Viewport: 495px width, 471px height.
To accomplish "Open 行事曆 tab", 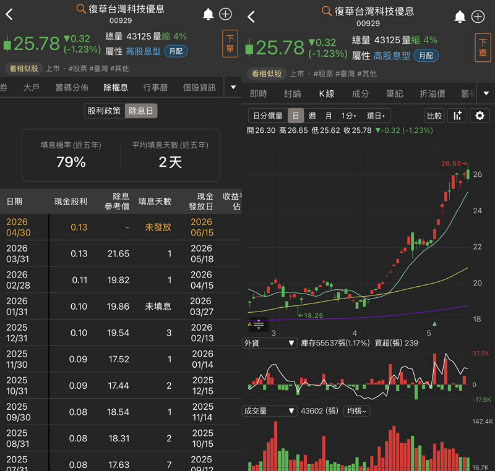I will click(155, 87).
